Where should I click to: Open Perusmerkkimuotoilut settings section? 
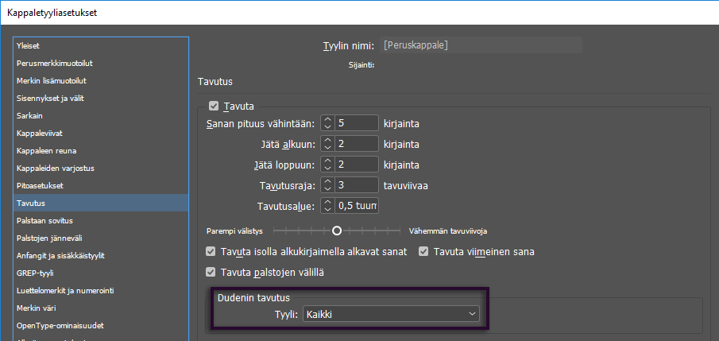coord(56,63)
